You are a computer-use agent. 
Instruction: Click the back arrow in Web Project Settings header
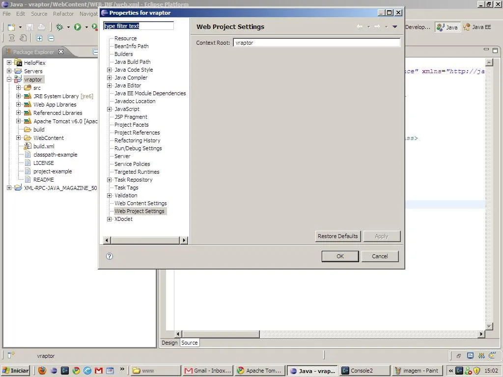click(x=360, y=27)
